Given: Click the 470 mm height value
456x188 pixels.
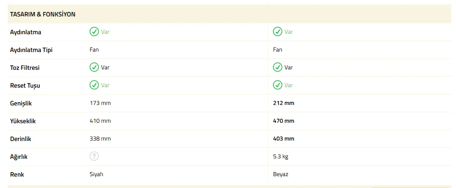Looking at the screenshot, I should (284, 121).
